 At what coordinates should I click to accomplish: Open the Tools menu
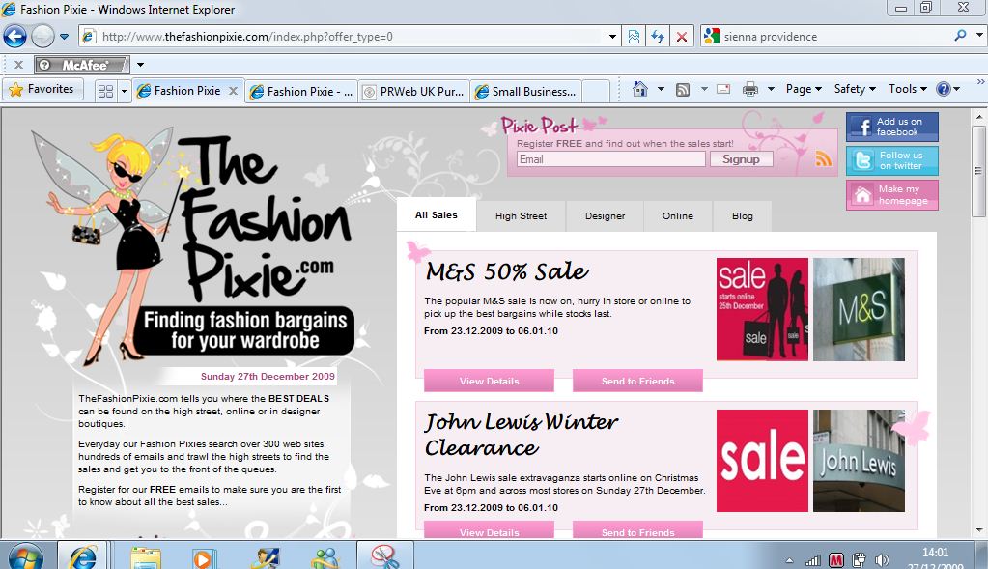tap(907, 89)
